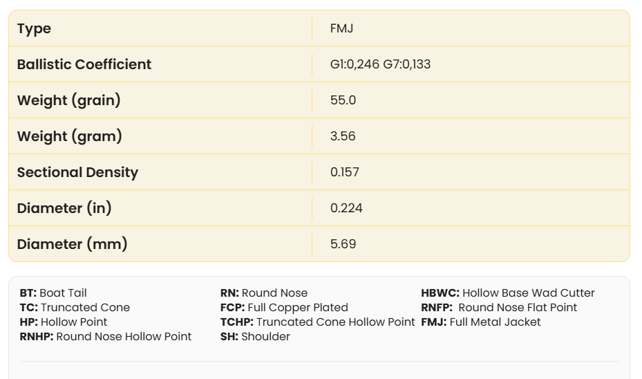Select the 0.224 diameter value
The width and height of the screenshot is (642, 379).
(x=346, y=208)
